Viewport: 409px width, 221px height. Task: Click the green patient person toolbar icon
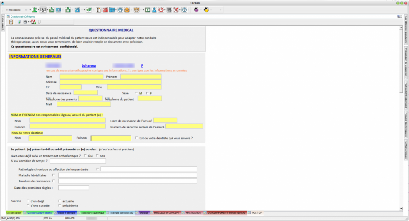(34, 10)
